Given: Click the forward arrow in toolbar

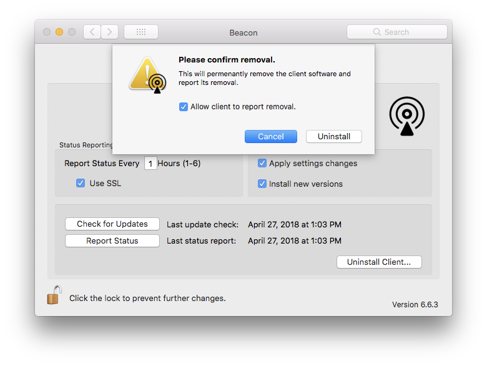Looking at the screenshot, I should 109,32.
